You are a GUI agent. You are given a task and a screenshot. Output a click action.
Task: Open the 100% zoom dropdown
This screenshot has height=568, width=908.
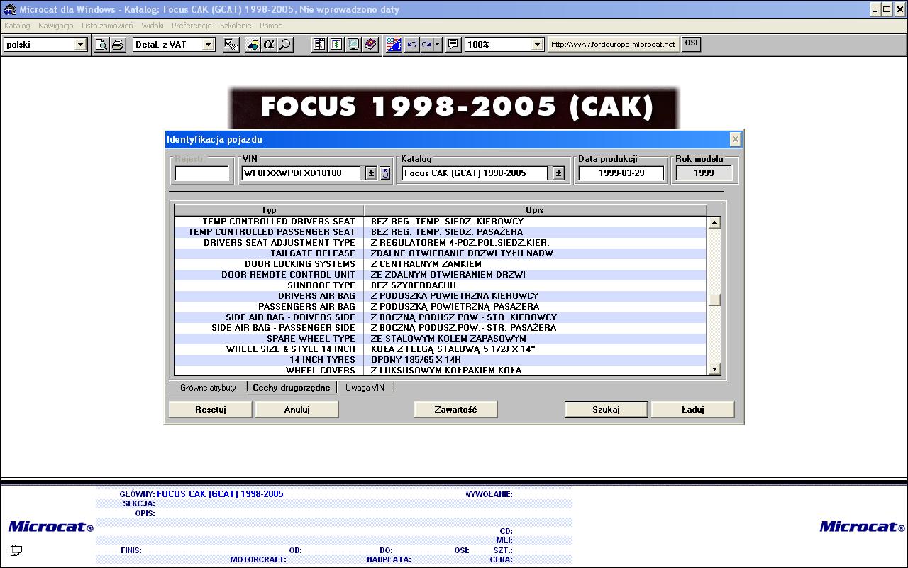click(537, 45)
